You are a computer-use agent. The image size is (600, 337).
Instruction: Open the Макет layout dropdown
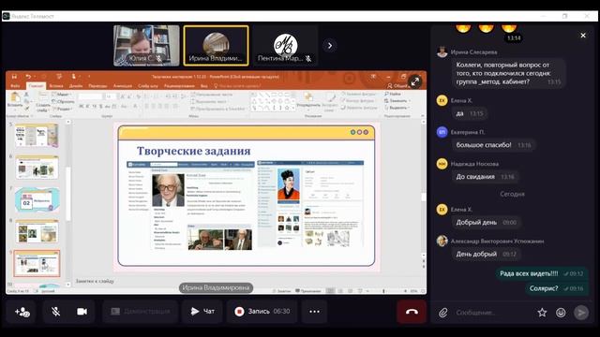62,95
